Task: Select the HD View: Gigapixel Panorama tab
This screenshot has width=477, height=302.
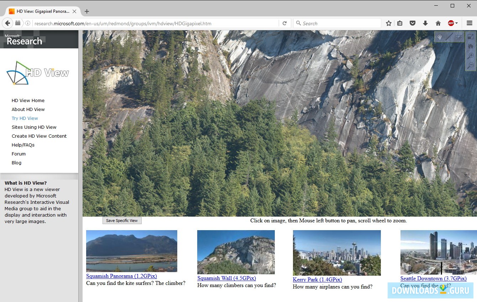Action: click(42, 11)
